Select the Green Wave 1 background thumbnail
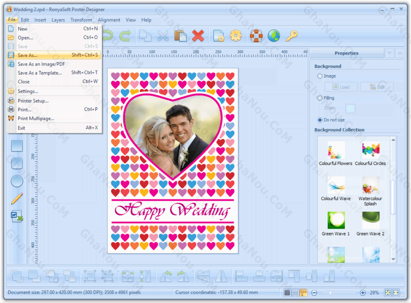The image size is (411, 303). click(336, 220)
